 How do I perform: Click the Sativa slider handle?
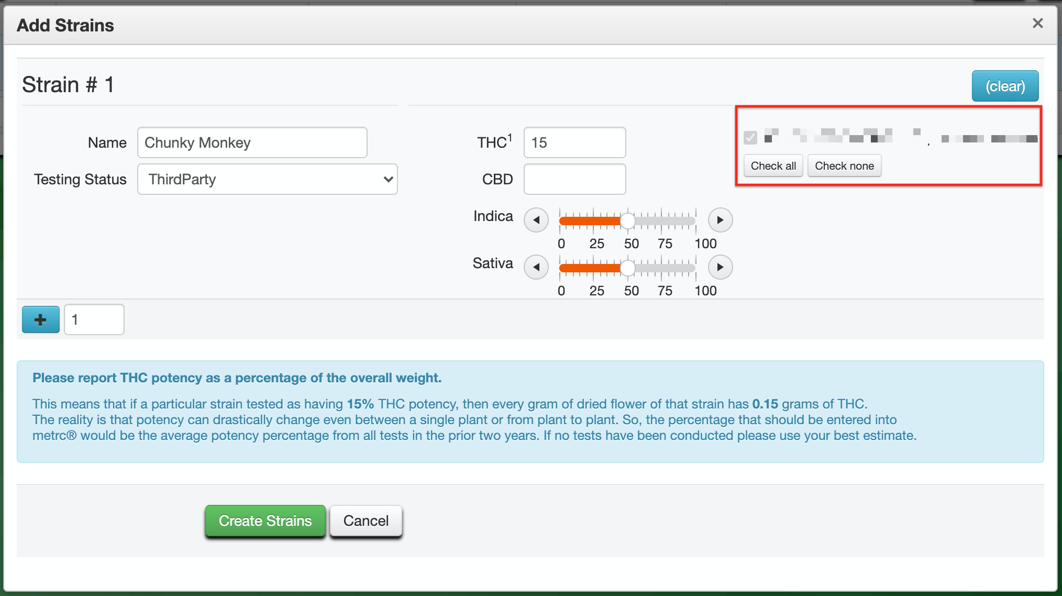pos(627,268)
